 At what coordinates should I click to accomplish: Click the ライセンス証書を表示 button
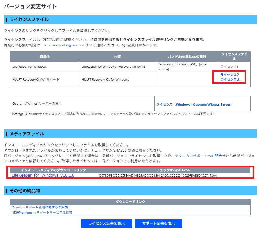tap(106, 223)
